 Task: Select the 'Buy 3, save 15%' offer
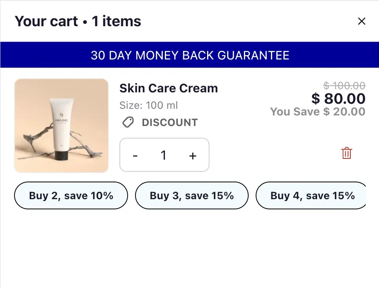click(191, 196)
